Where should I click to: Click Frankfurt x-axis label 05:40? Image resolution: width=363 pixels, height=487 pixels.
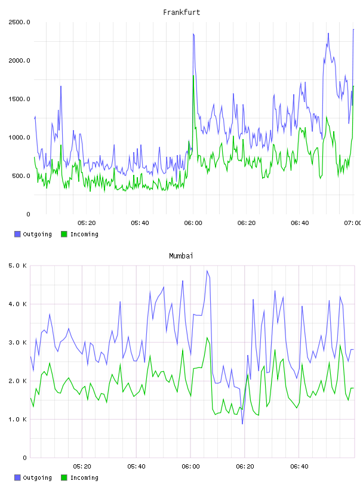(140, 223)
